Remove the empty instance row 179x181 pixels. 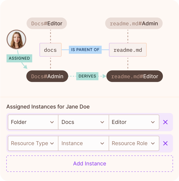point(165,143)
